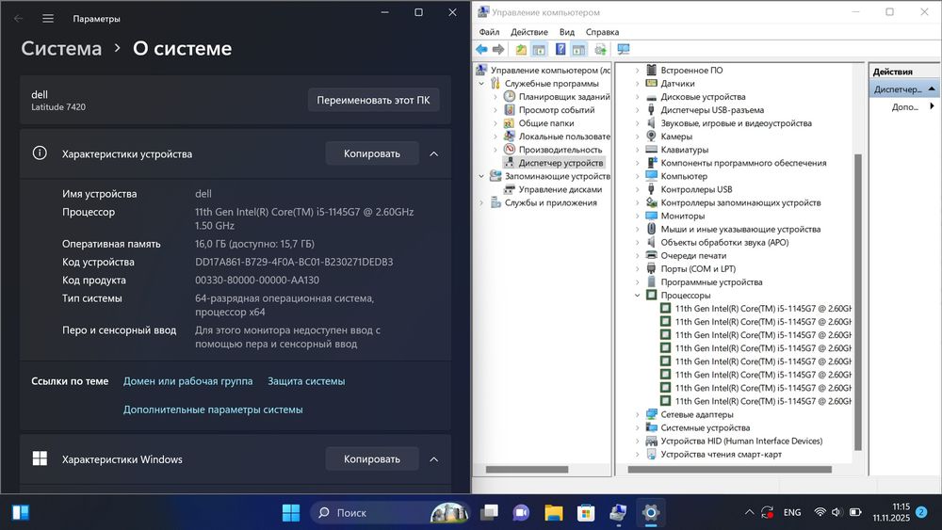
Task: Open the Справка menu
Action: point(602,32)
